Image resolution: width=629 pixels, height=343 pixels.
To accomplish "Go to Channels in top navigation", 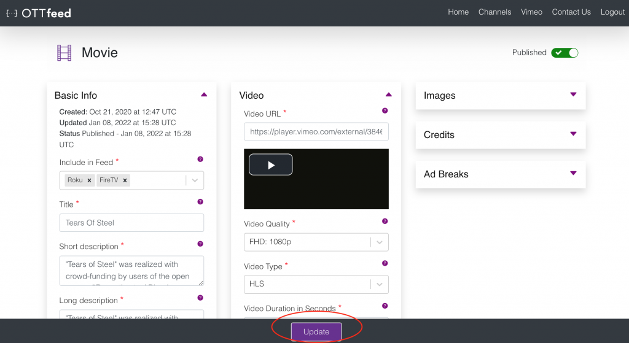I will tap(494, 12).
